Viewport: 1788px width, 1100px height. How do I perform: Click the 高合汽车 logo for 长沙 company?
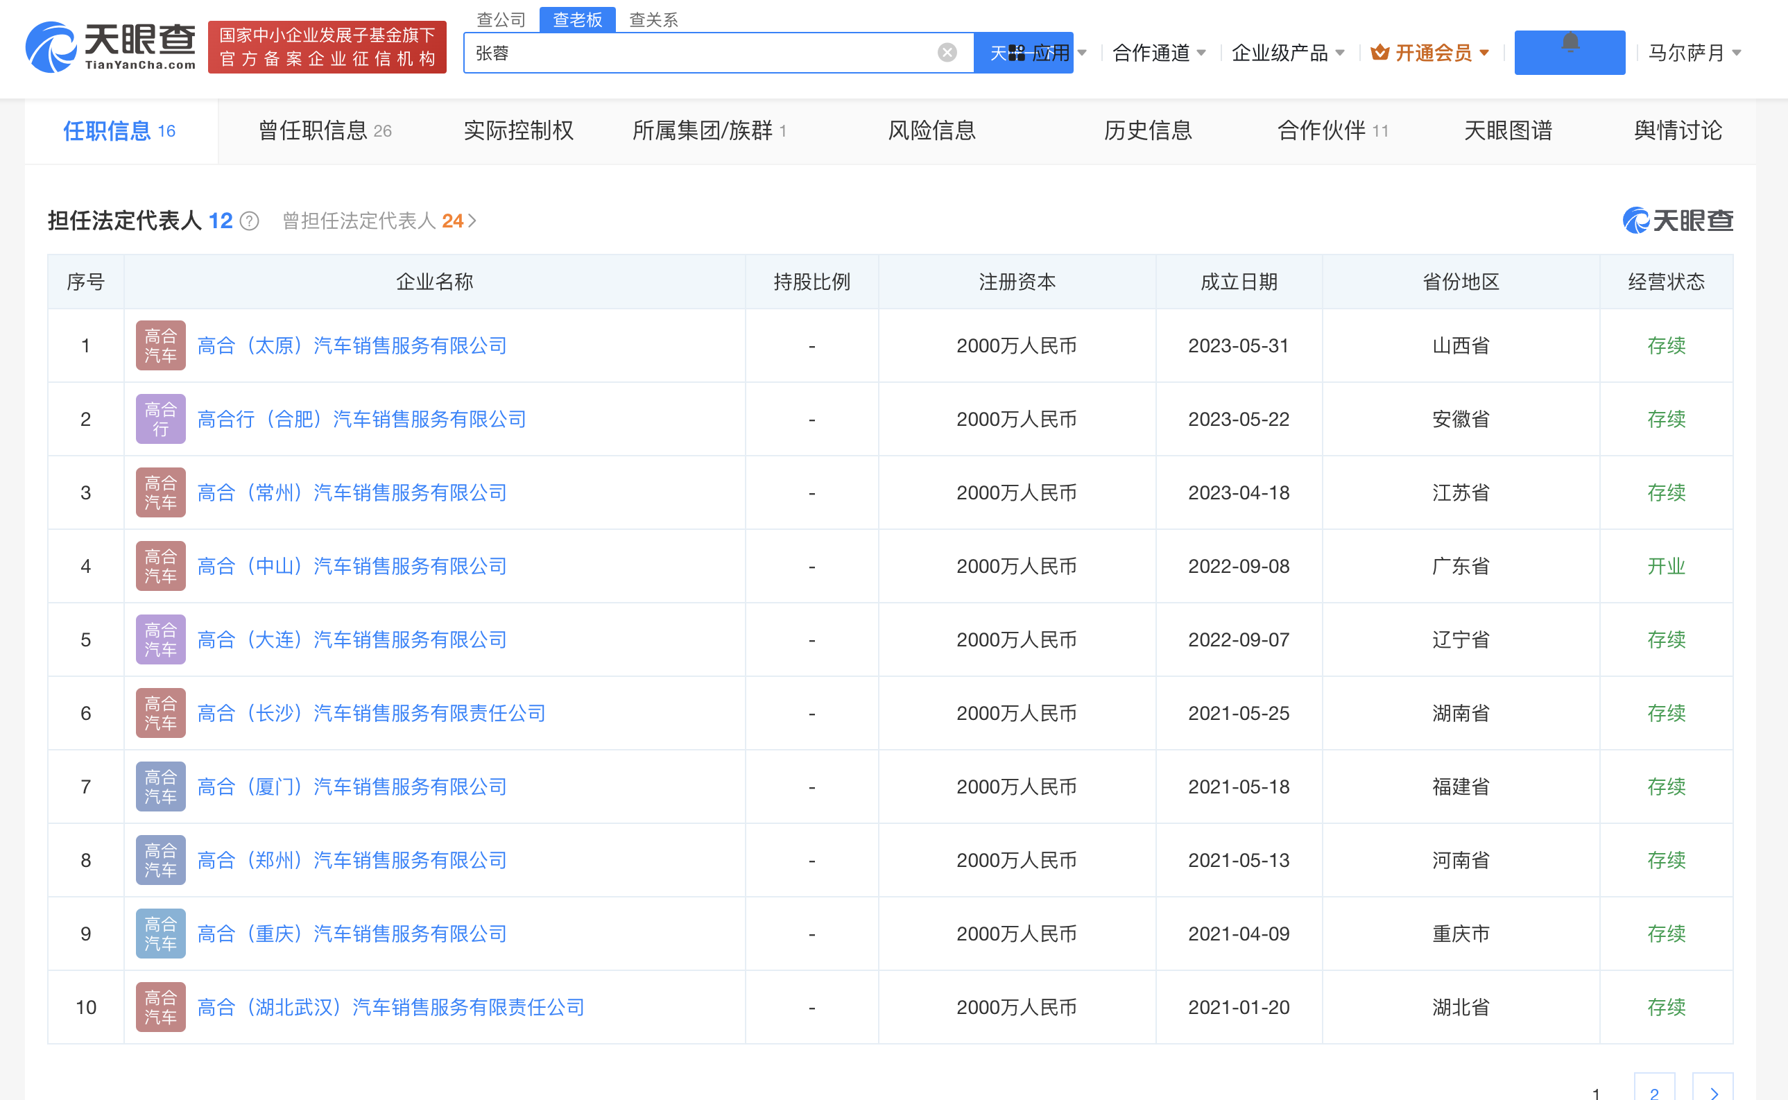(x=161, y=713)
